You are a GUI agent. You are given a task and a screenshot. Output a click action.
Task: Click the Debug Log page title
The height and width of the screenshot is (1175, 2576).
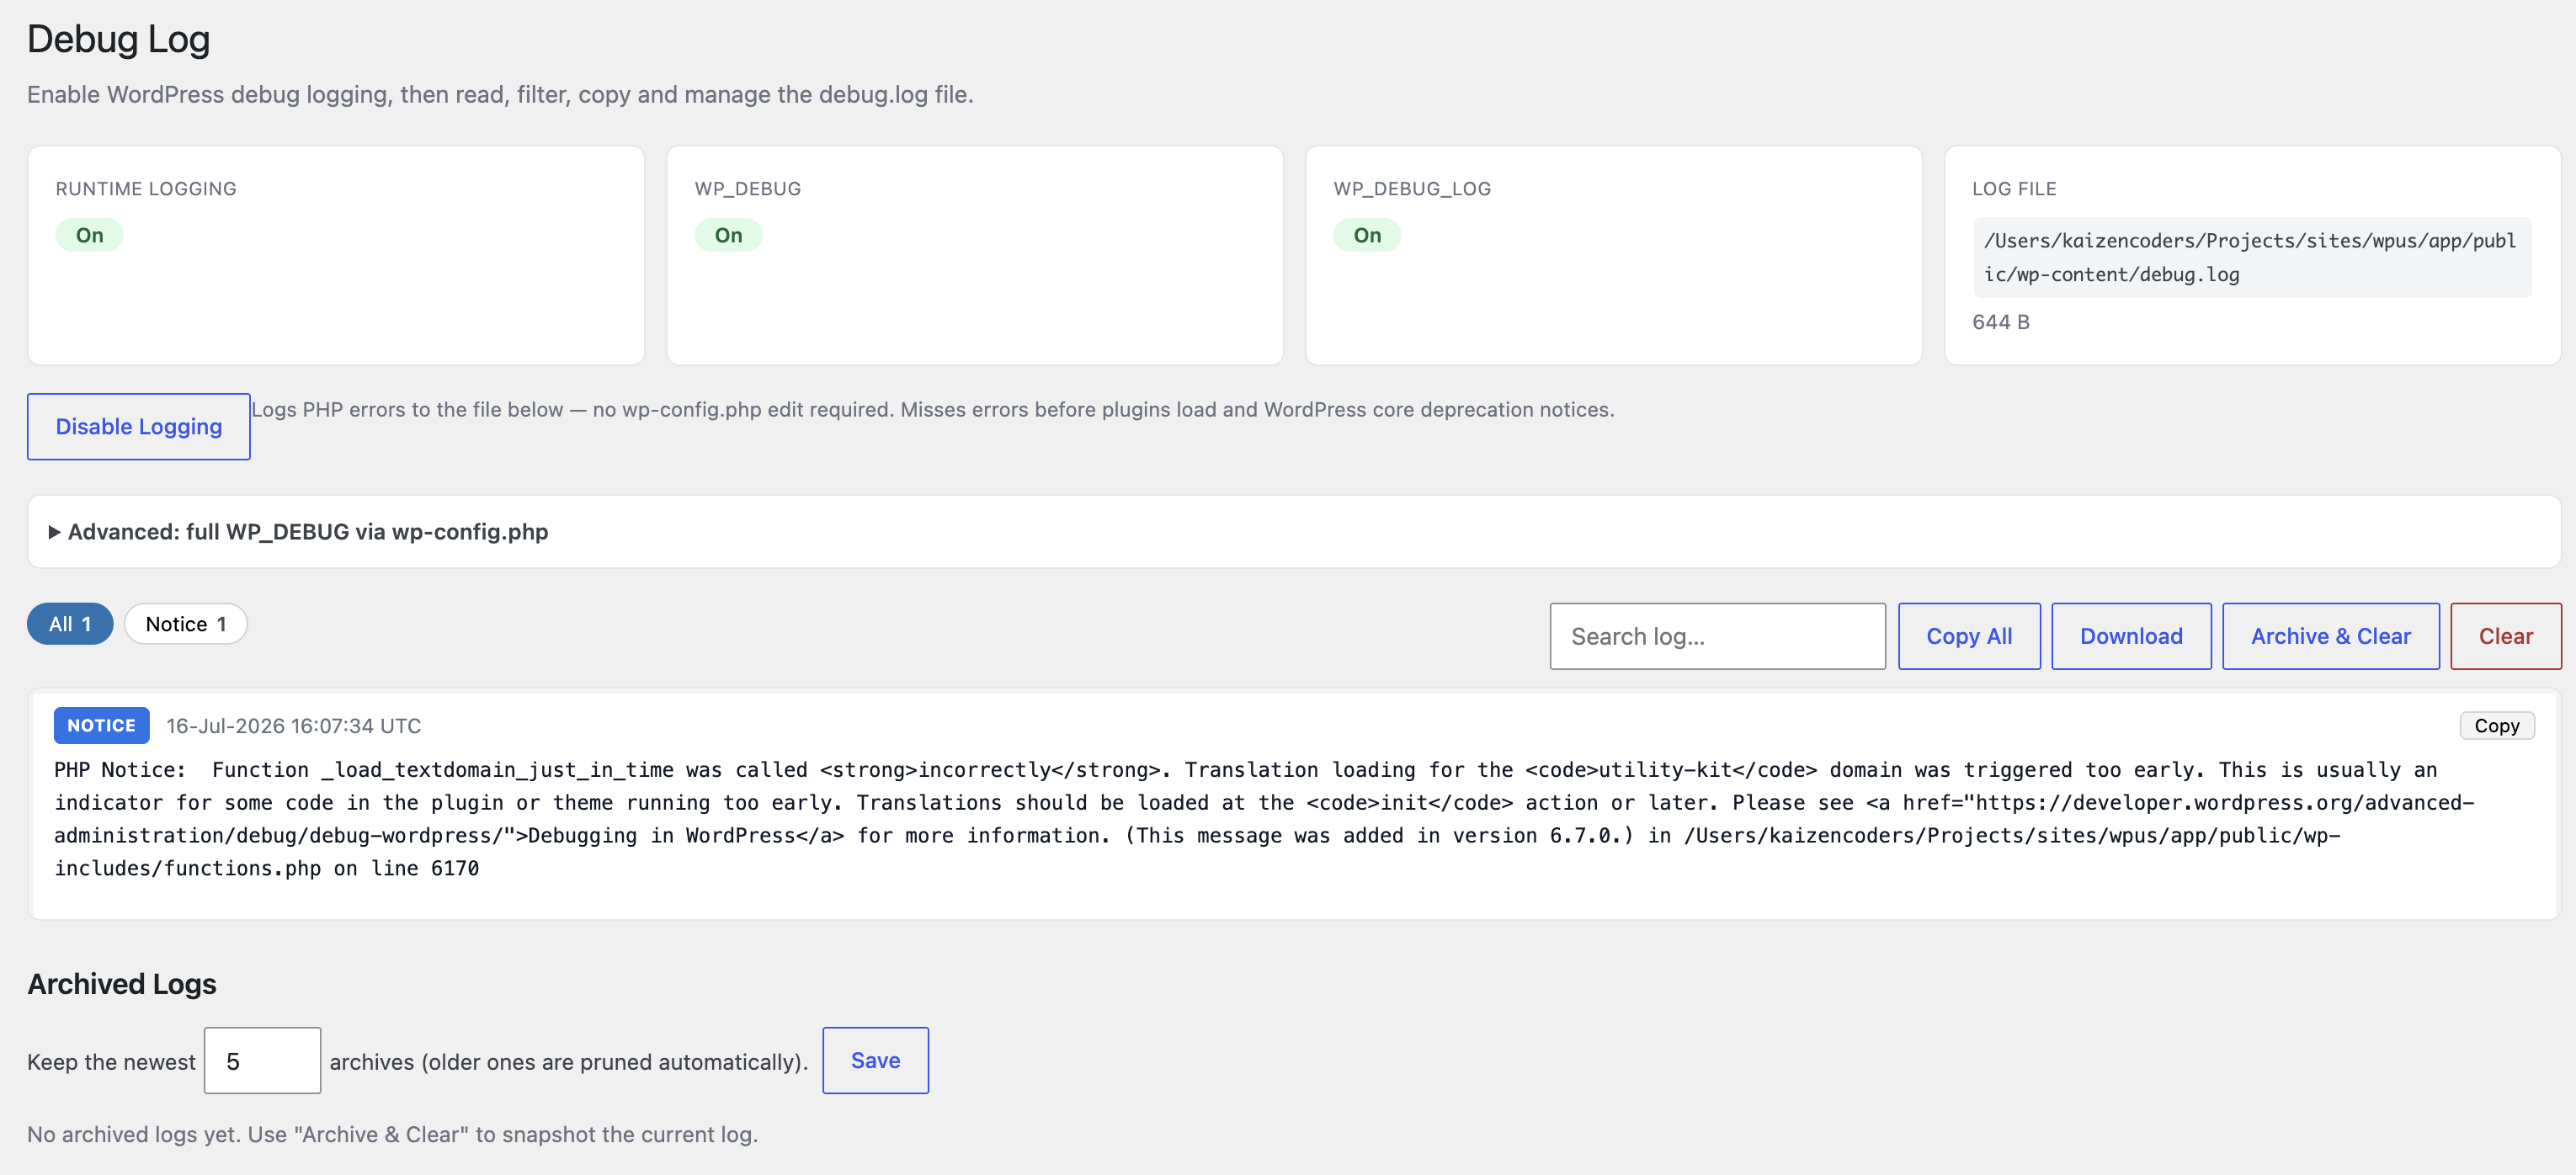pyautogui.click(x=118, y=39)
